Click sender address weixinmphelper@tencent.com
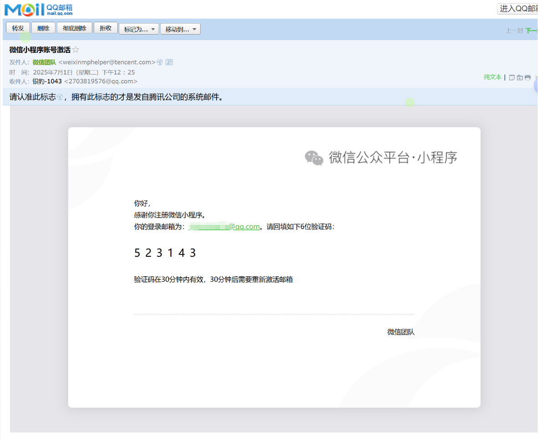 point(107,62)
